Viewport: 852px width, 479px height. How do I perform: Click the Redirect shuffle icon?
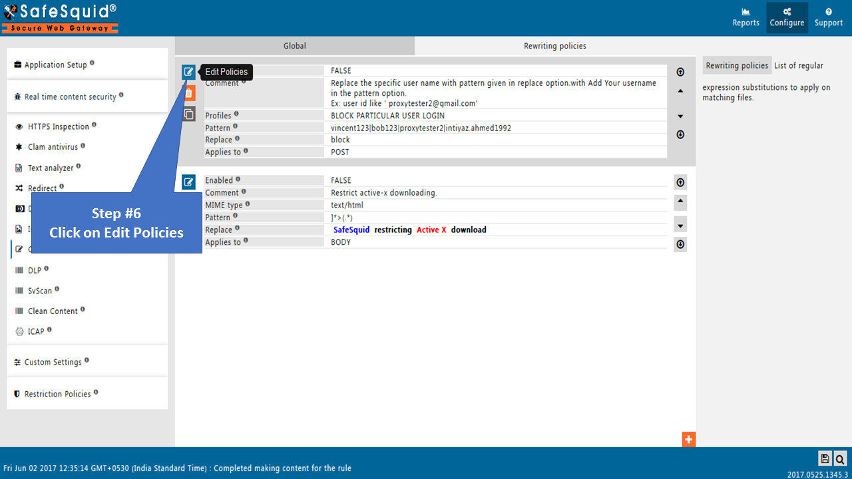click(x=19, y=188)
